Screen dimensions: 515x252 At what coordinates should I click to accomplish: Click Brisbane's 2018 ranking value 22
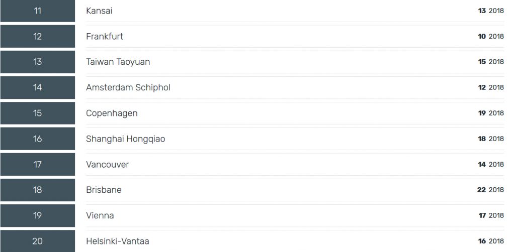point(481,190)
